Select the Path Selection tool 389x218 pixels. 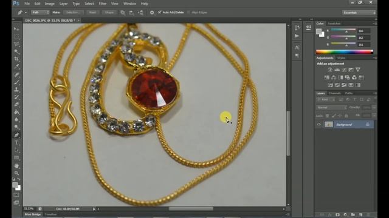click(x=16, y=150)
